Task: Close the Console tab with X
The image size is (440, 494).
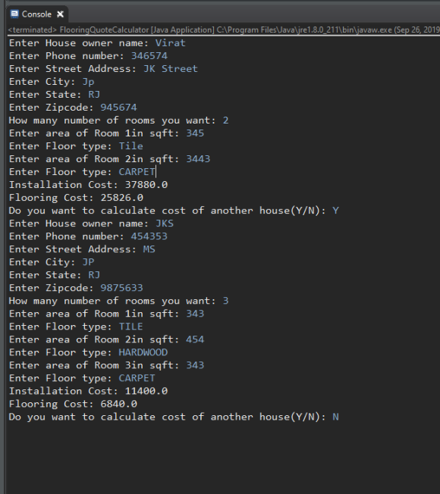Action: tap(60, 14)
